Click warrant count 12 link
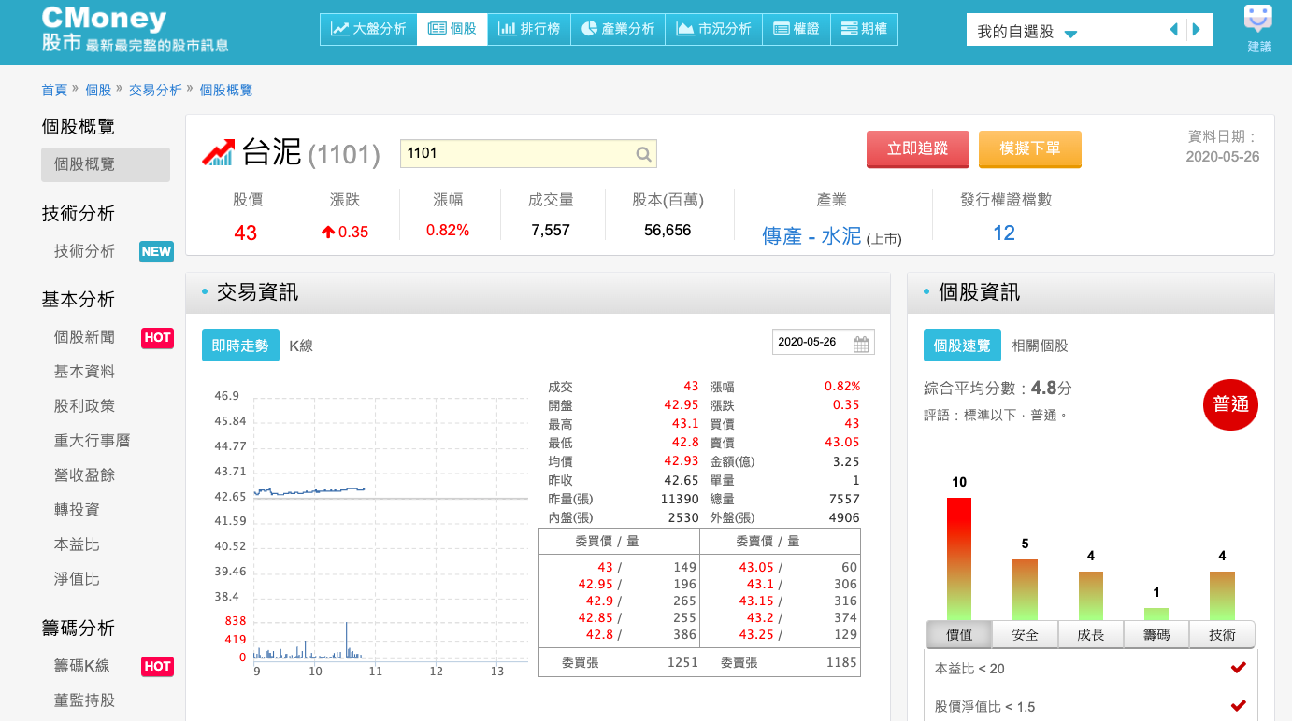Viewport: 1292px width, 721px height. (x=1004, y=233)
